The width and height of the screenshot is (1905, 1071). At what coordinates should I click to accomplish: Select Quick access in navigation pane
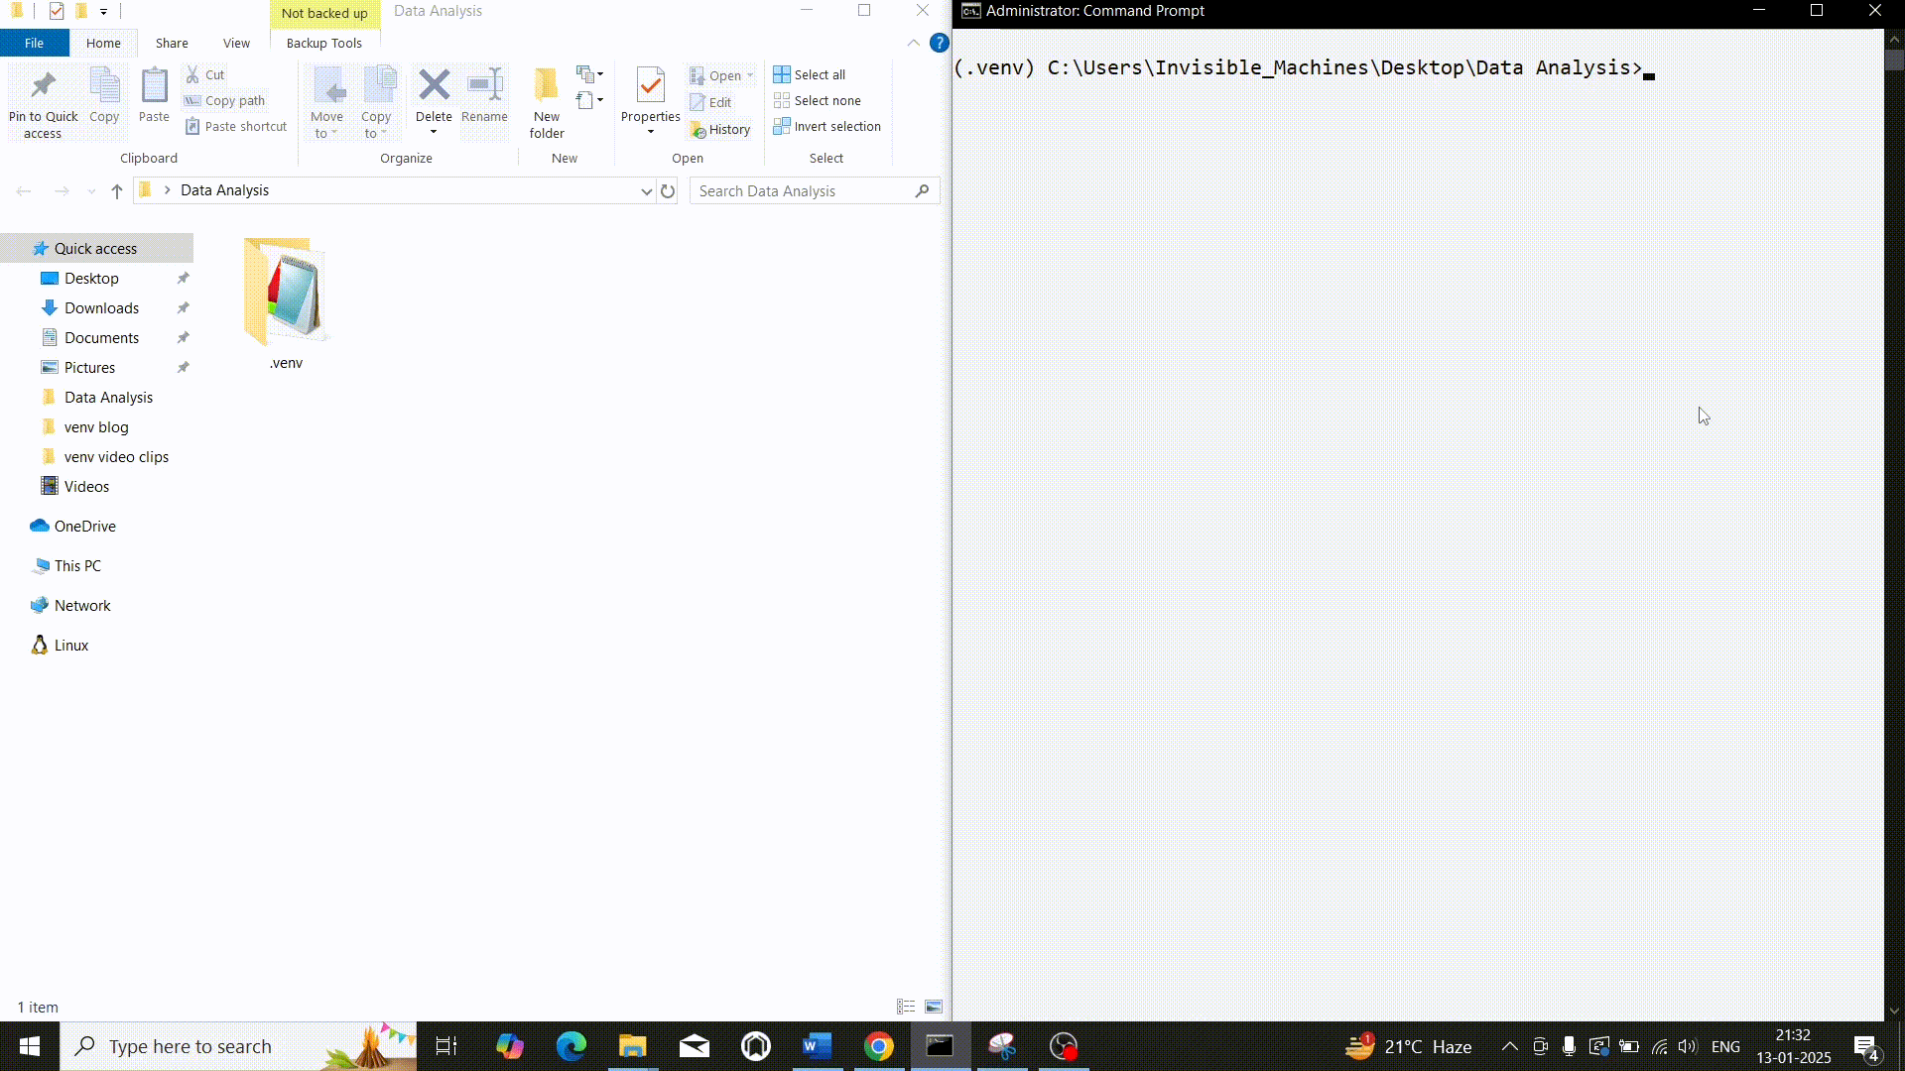(x=96, y=248)
